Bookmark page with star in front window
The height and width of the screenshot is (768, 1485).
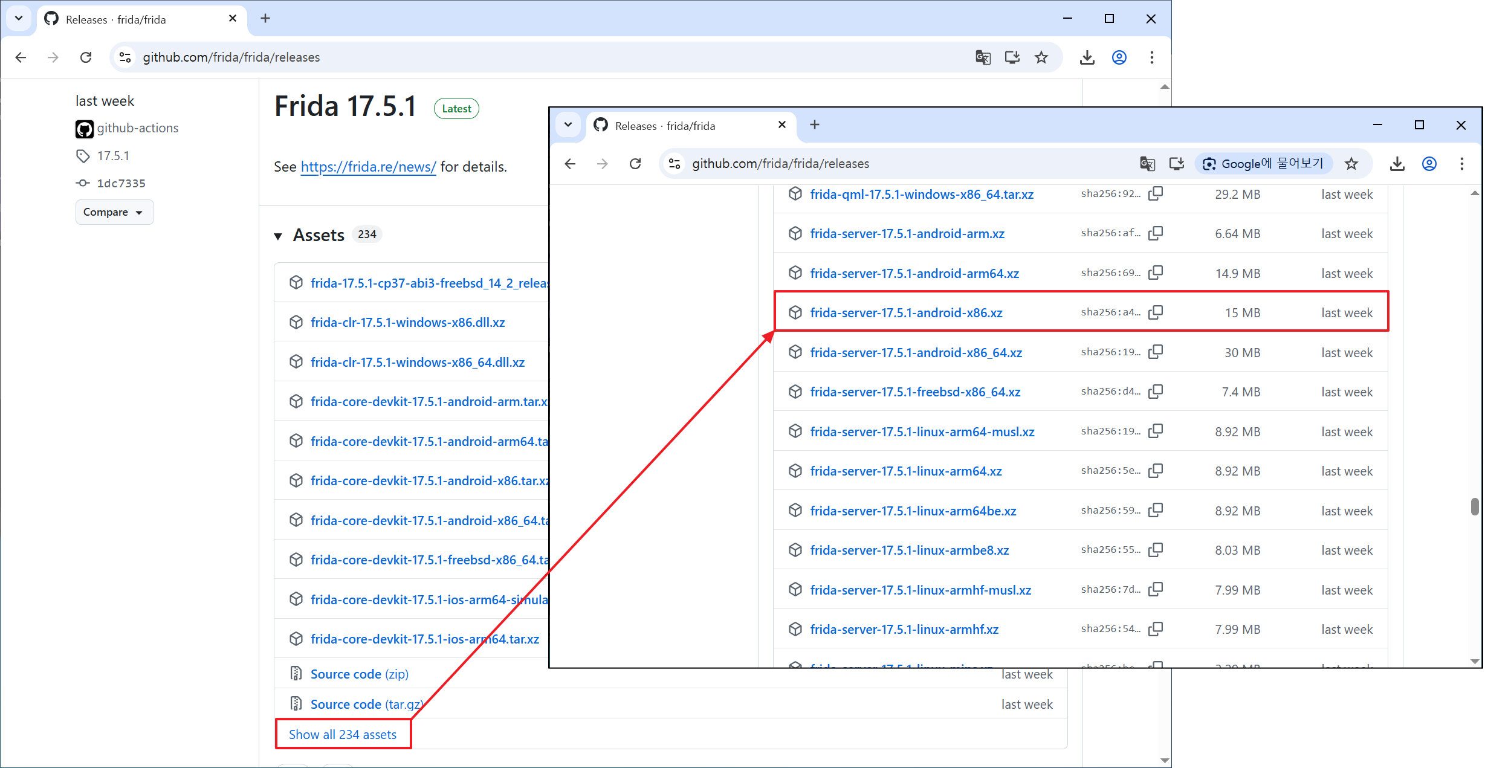[x=1351, y=164]
